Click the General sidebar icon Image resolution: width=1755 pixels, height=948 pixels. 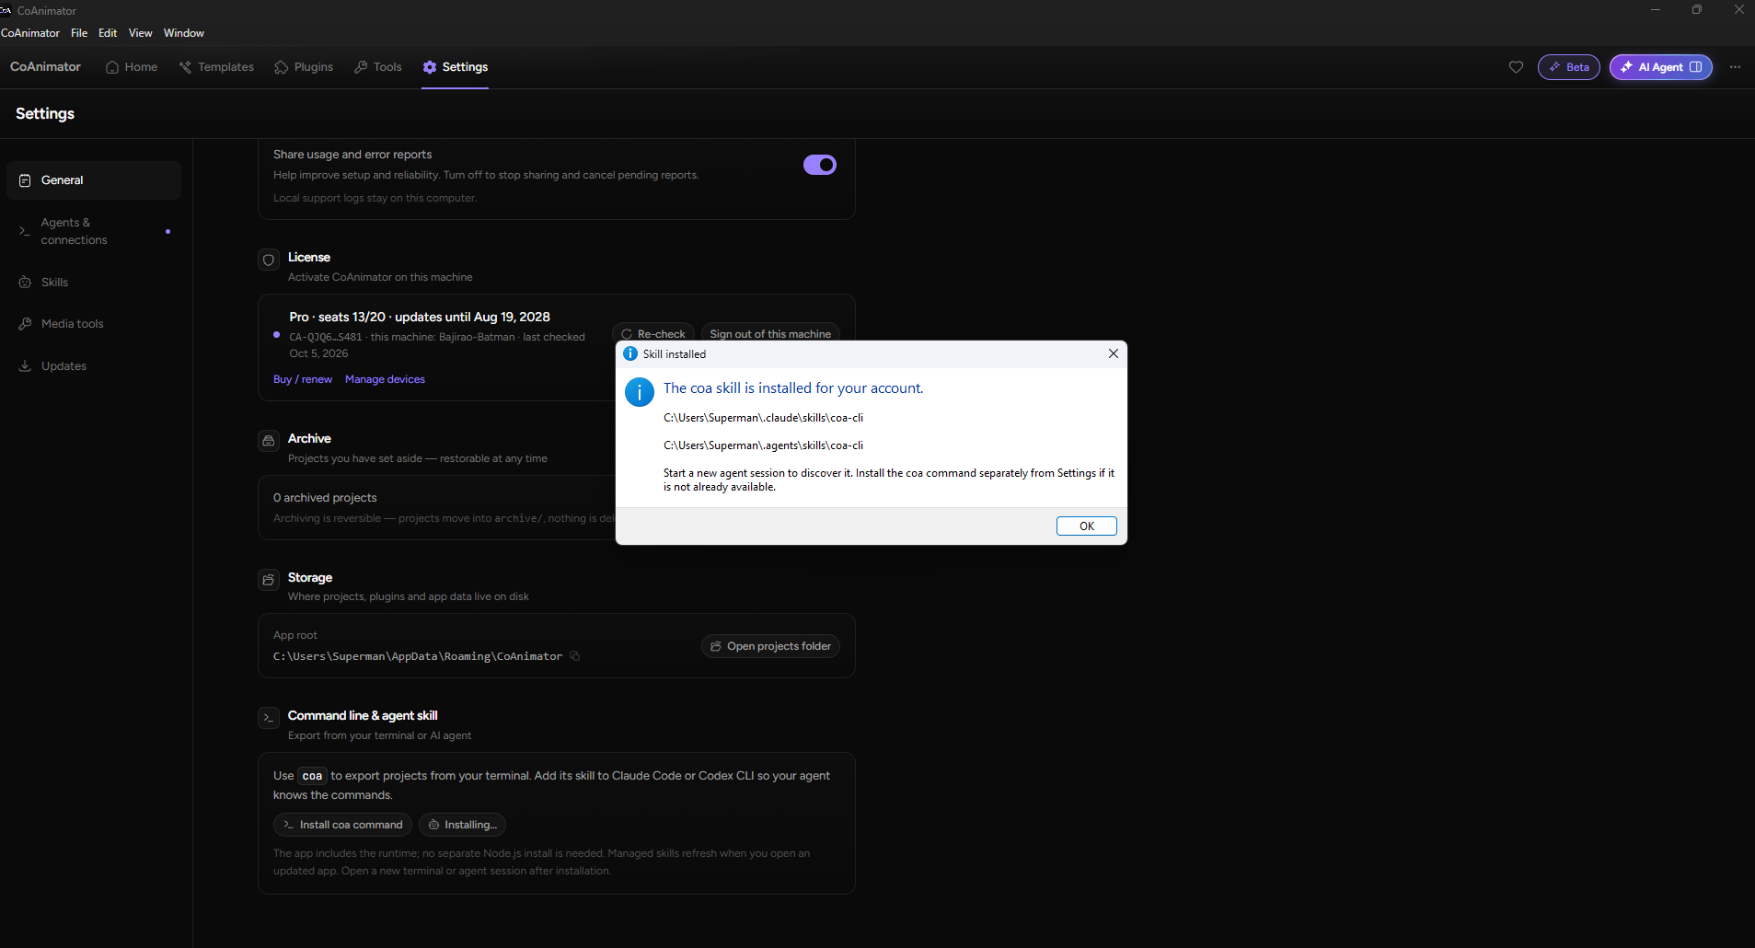click(25, 180)
